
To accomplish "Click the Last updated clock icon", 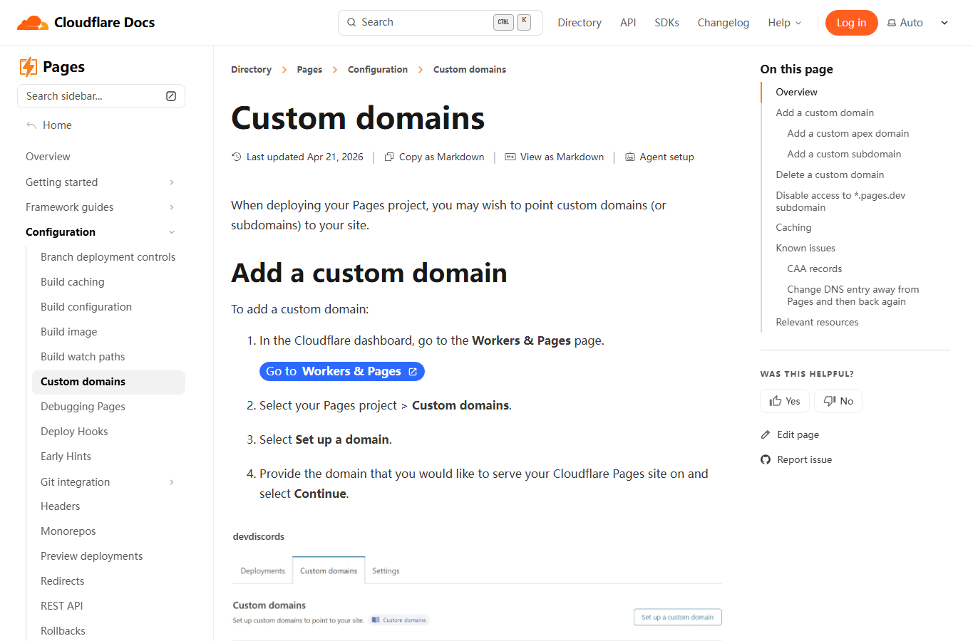I will (x=237, y=157).
